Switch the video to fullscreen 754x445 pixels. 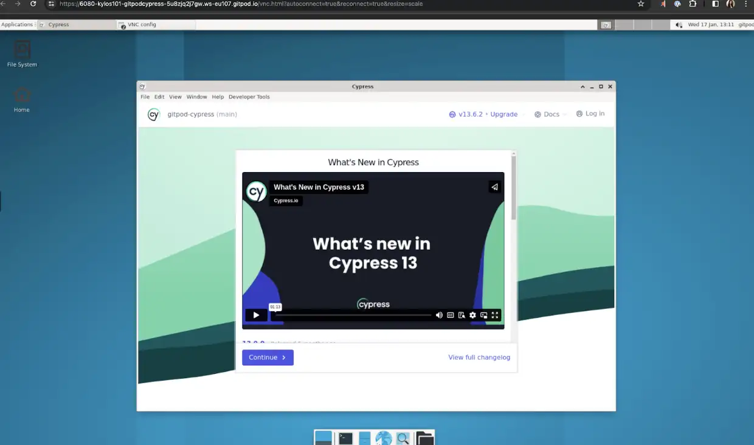point(495,315)
